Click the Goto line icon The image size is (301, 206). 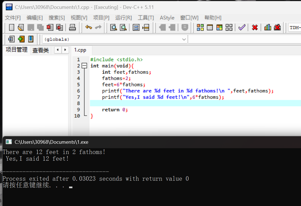pos(146,28)
